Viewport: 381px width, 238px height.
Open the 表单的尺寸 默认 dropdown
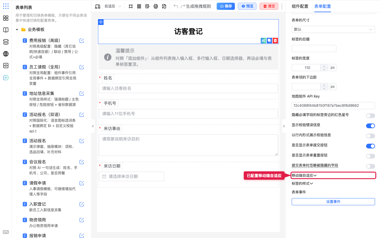click(x=333, y=29)
